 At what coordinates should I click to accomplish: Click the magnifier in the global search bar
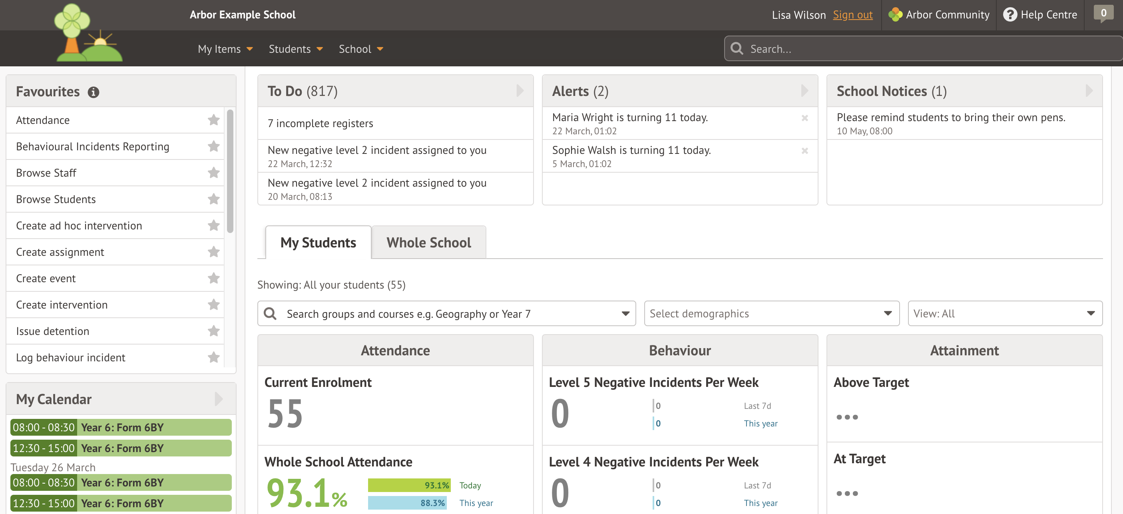point(737,48)
